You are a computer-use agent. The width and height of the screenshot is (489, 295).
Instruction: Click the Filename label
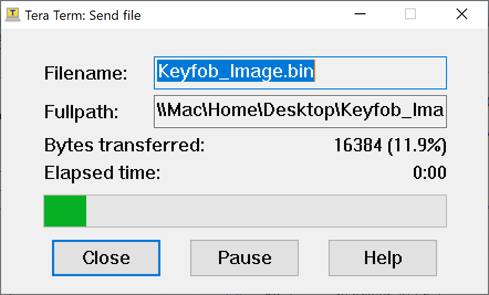click(86, 73)
